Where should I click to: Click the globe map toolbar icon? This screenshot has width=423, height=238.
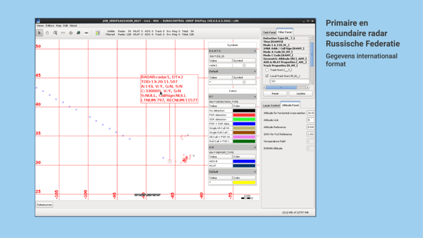click(78, 33)
